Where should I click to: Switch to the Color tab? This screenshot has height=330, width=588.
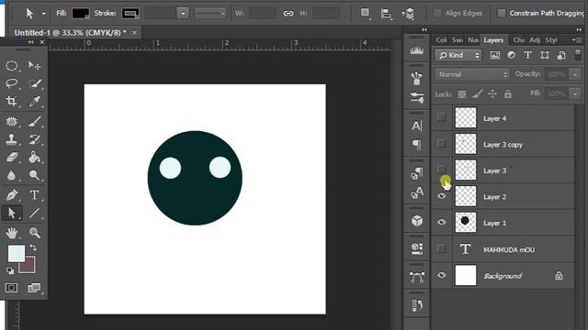click(x=441, y=39)
